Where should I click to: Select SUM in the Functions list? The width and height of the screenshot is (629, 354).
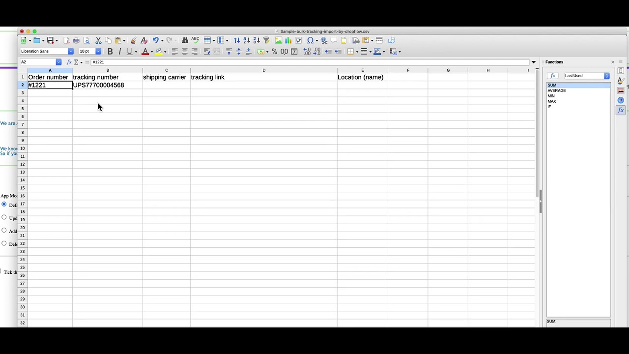[552, 85]
